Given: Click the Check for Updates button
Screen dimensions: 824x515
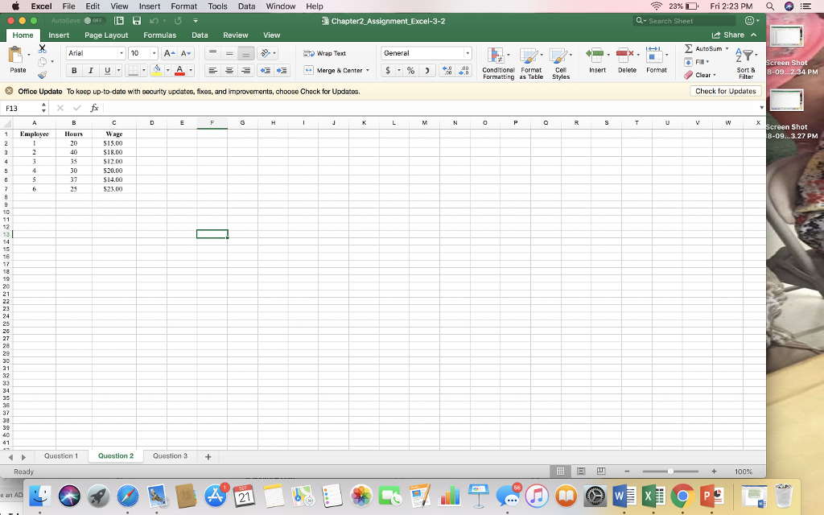Looking at the screenshot, I should pos(726,91).
